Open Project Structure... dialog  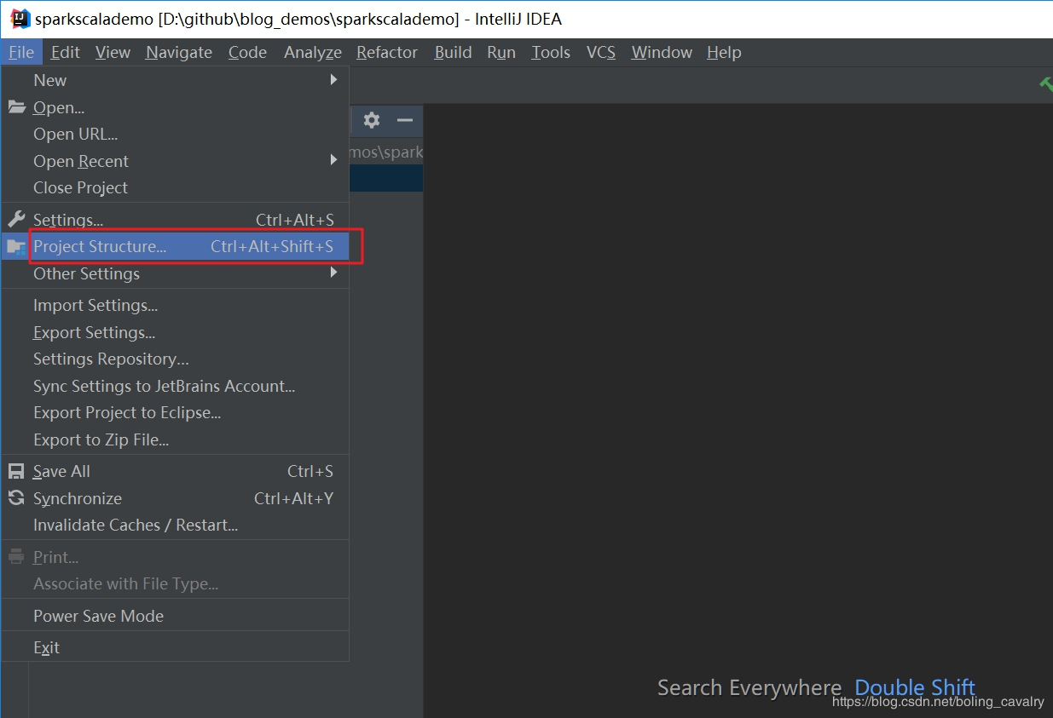click(x=175, y=246)
